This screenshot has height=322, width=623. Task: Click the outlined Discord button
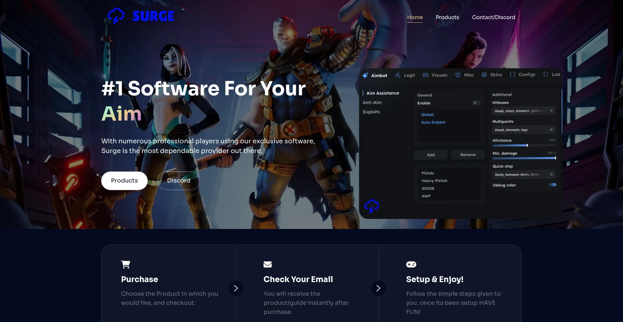pyautogui.click(x=178, y=181)
